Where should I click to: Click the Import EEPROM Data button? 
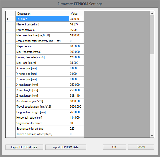point(66,147)
